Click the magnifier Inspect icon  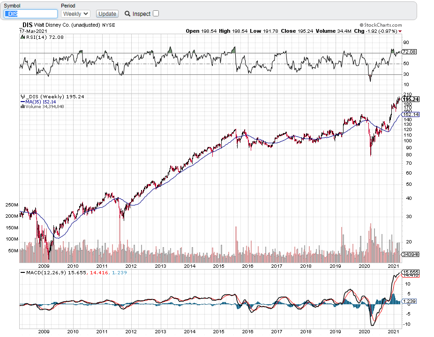tap(127, 14)
